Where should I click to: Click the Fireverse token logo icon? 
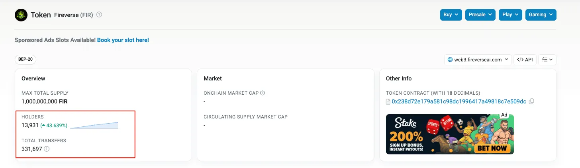pos(21,15)
